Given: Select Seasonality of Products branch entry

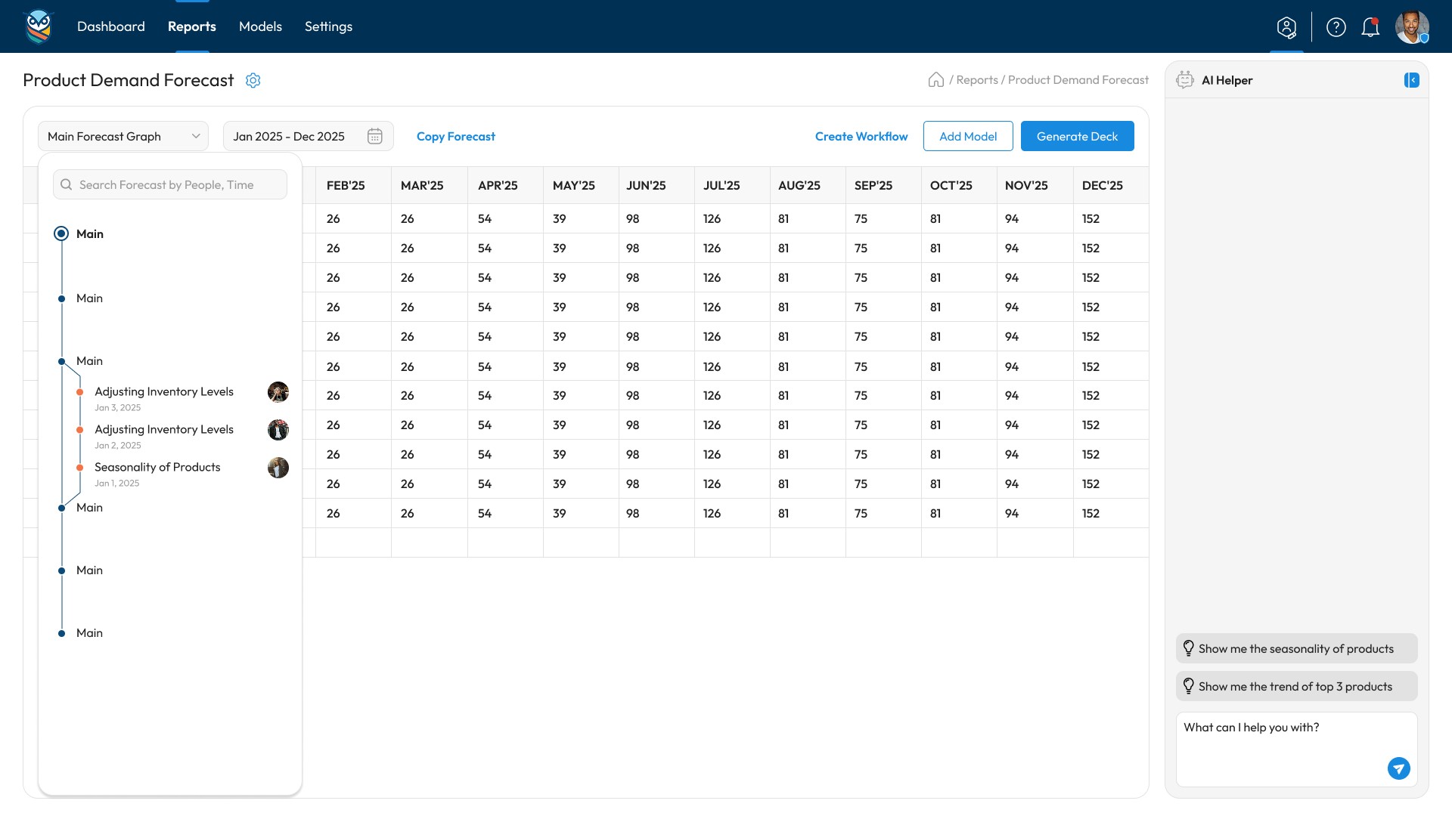Looking at the screenshot, I should [x=157, y=467].
